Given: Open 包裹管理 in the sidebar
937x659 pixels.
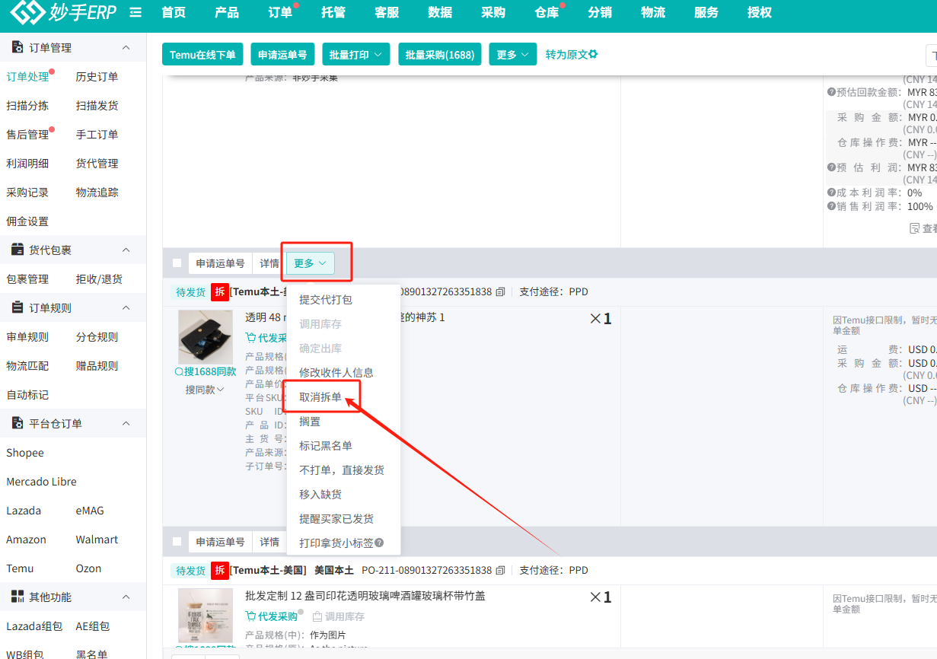Looking at the screenshot, I should click(x=27, y=279).
